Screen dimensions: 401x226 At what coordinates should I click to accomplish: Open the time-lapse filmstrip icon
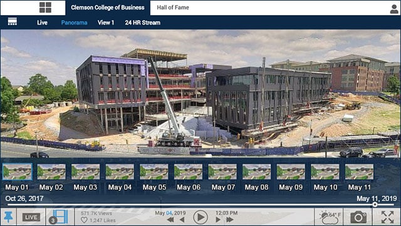click(60, 217)
